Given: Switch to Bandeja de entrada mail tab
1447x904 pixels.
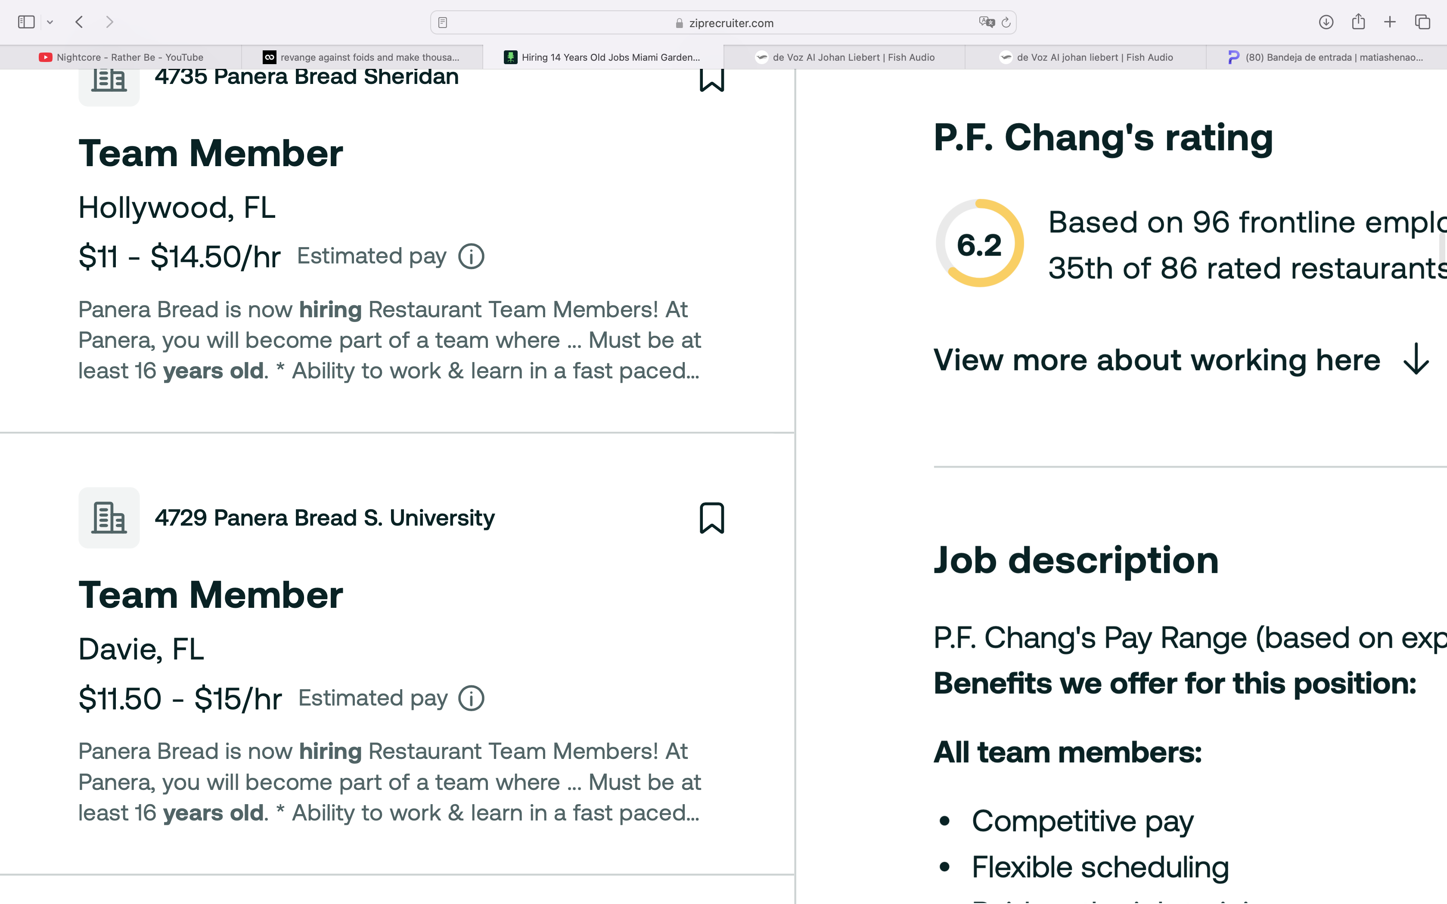Looking at the screenshot, I should 1326,57.
